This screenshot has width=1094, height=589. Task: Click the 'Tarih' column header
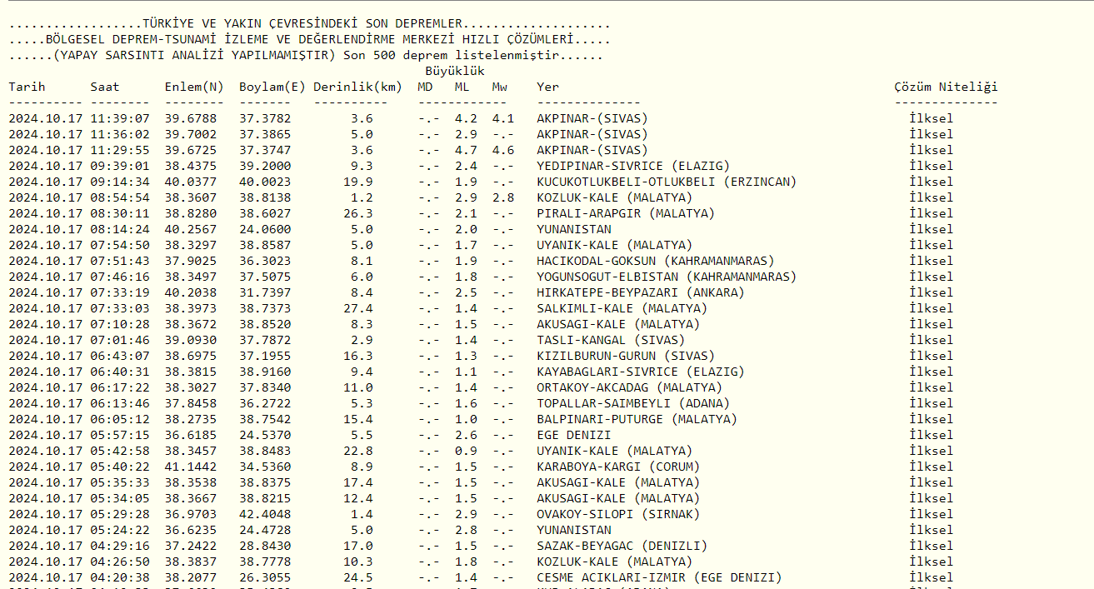coord(27,87)
